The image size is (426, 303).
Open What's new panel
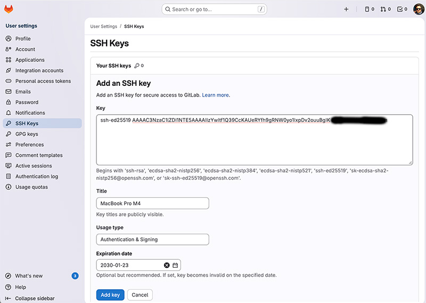pos(29,276)
